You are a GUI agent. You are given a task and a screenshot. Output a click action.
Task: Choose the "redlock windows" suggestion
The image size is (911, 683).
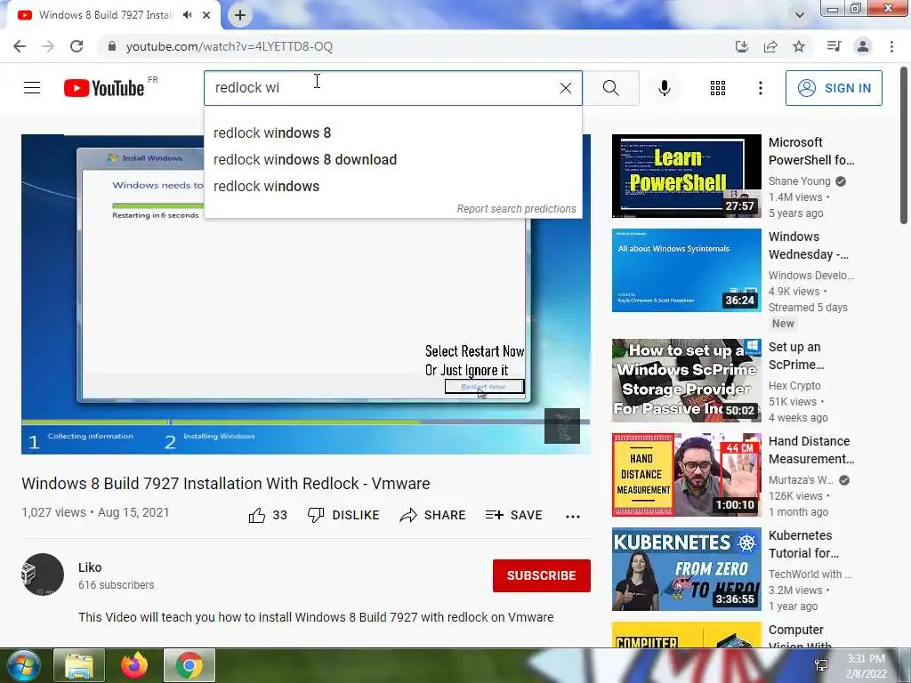[x=392, y=187]
